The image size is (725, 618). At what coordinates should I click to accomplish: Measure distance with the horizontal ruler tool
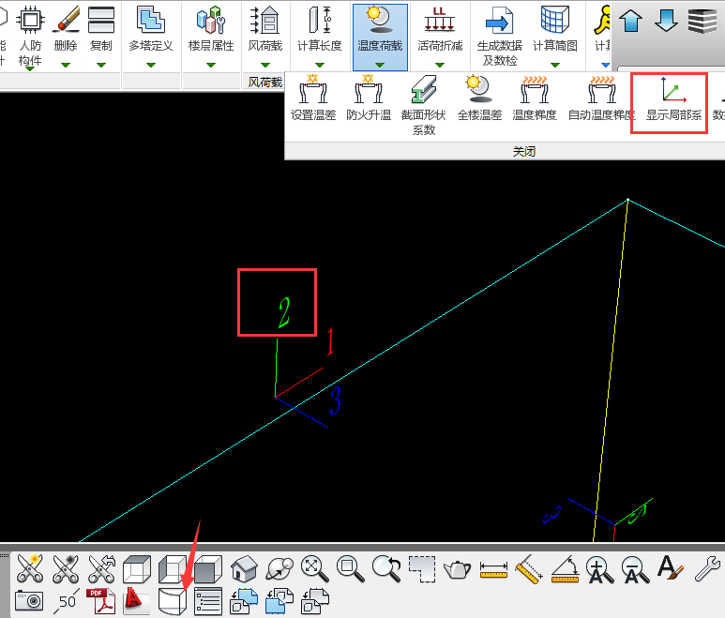pos(493,569)
